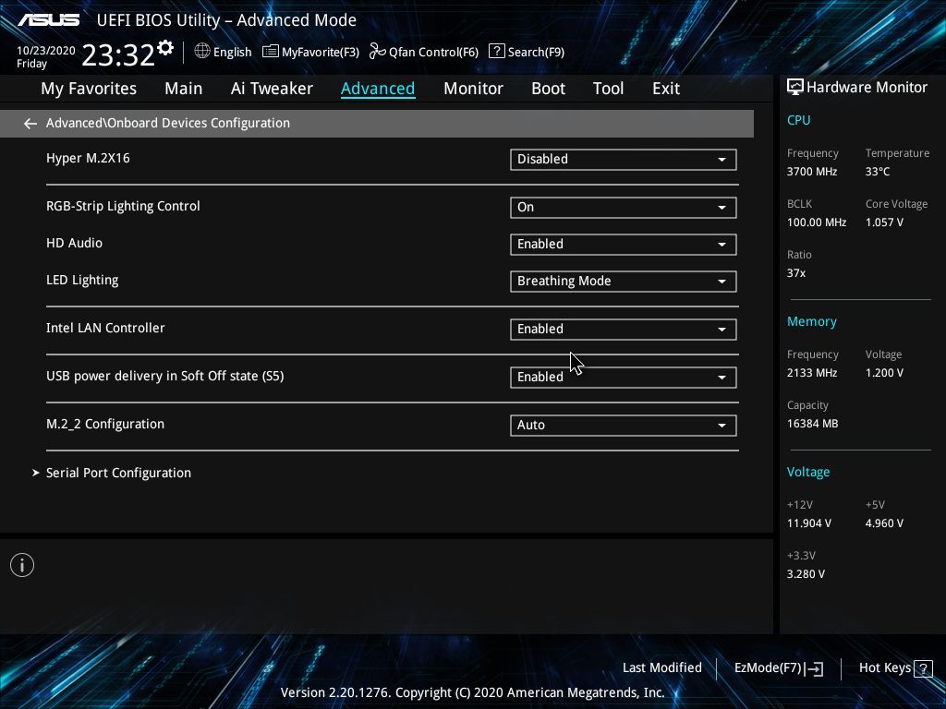This screenshot has height=709, width=946.
Task: Click the 37x ratio value
Action: pyautogui.click(x=795, y=273)
